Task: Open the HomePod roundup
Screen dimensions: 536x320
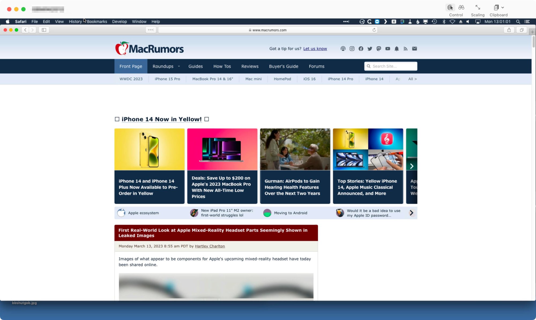Action: point(282,79)
